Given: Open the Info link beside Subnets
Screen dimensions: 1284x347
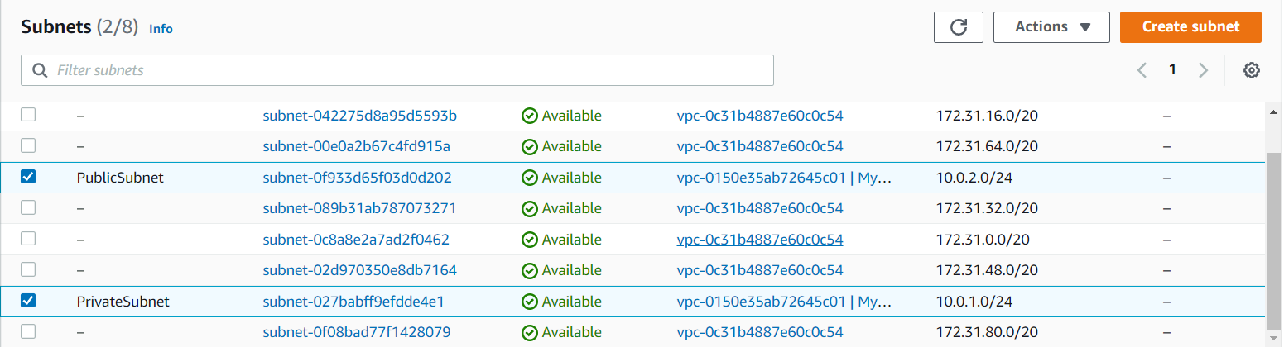Looking at the screenshot, I should coord(161,28).
